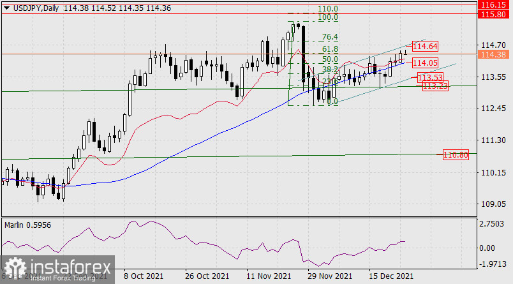Click the USDJPY,Daily chart title text
This screenshot has height=284, width=513.
coord(37,6)
